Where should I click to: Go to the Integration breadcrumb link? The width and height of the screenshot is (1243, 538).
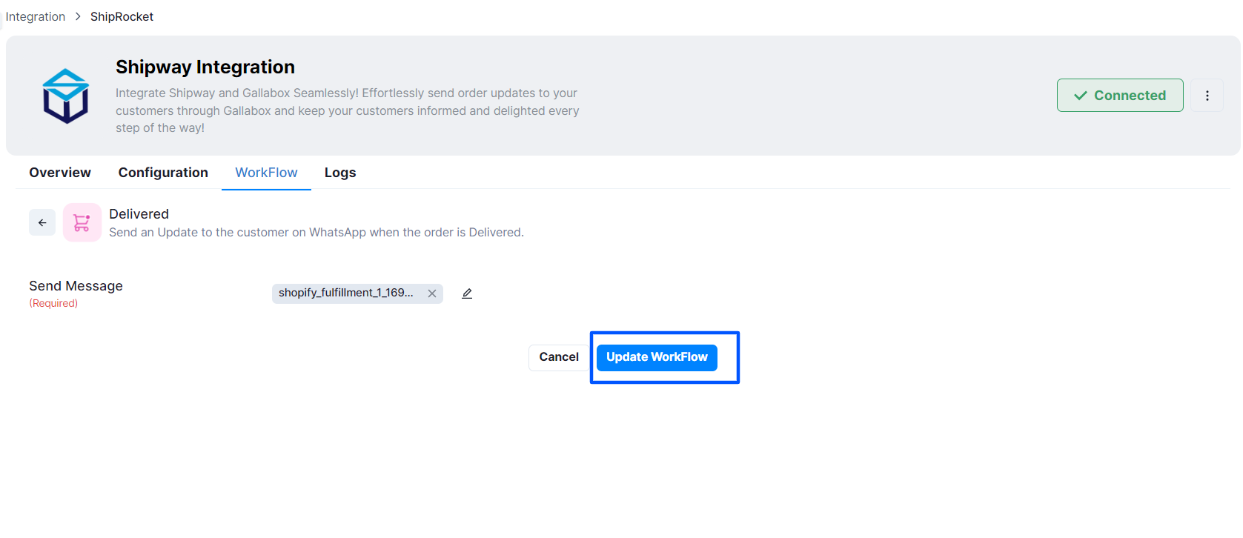[36, 16]
